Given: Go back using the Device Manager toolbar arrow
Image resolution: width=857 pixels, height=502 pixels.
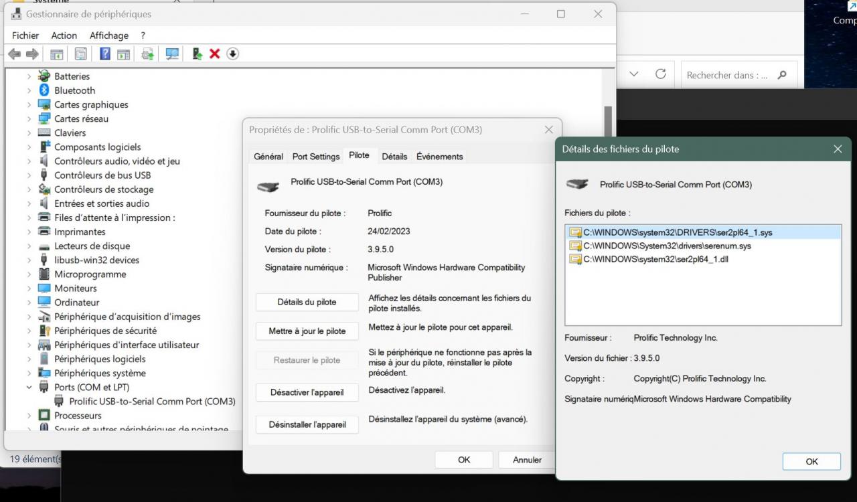Looking at the screenshot, I should point(15,54).
